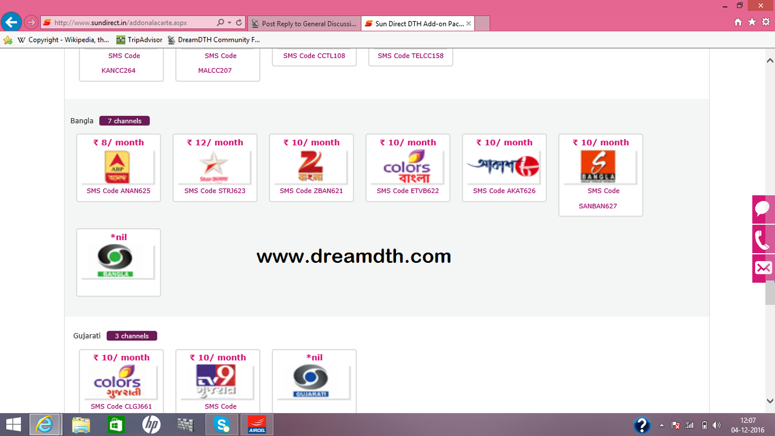Click the Add to Favorites bar icon
Viewport: 775px width, 436px height.
coord(8,40)
